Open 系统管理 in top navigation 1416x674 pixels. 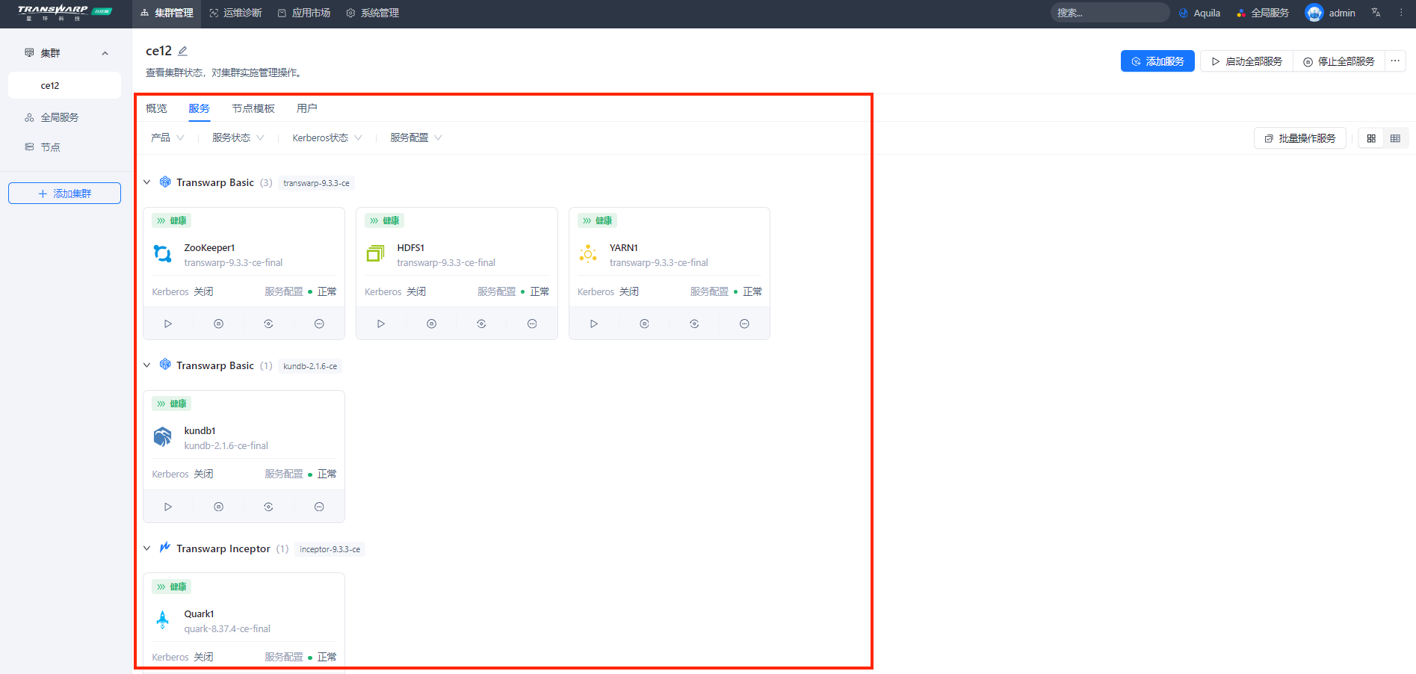tap(373, 13)
